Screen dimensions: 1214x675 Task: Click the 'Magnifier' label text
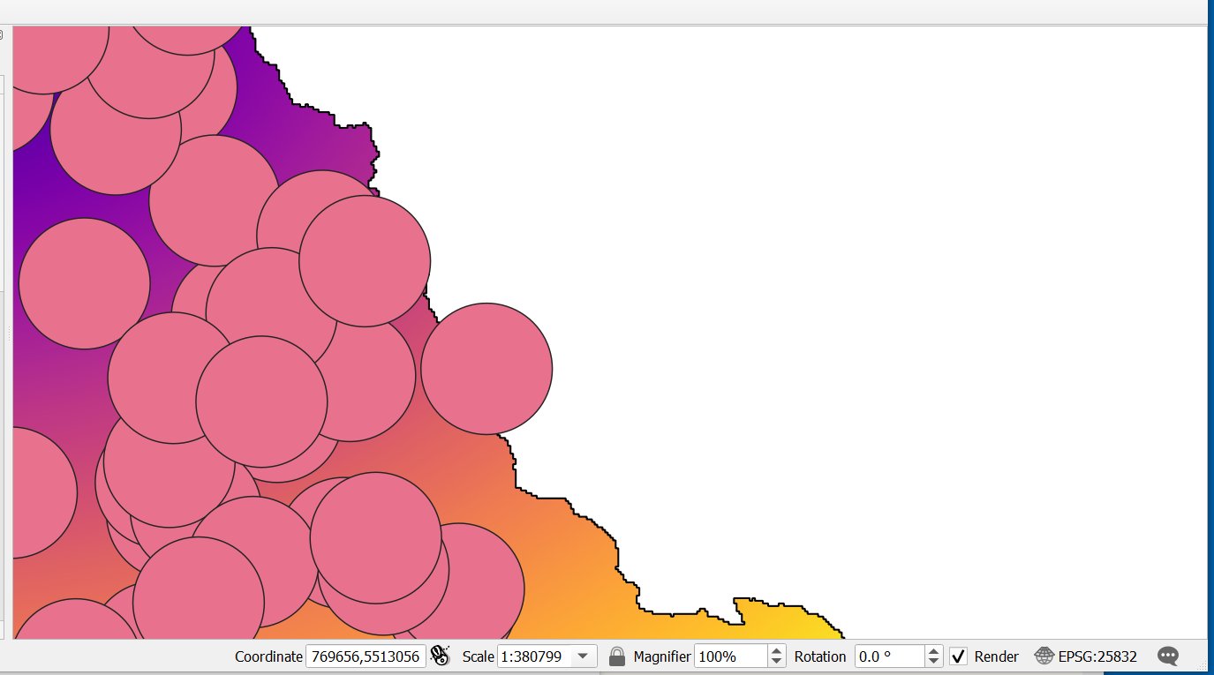click(x=662, y=656)
